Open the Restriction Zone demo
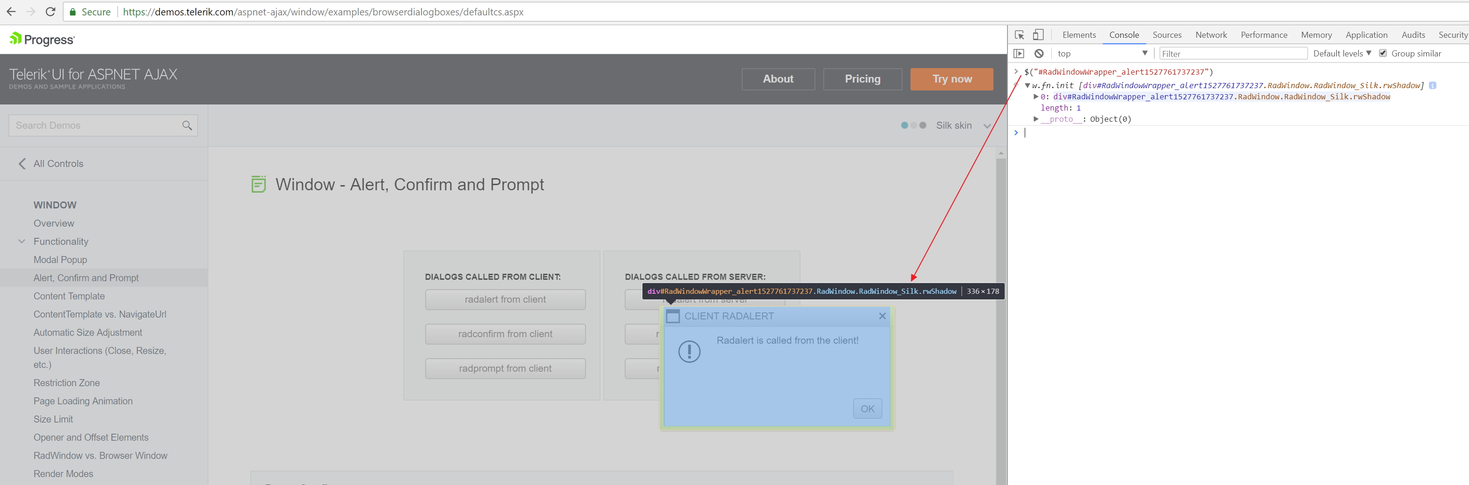This screenshot has height=485, width=1469. [67, 383]
